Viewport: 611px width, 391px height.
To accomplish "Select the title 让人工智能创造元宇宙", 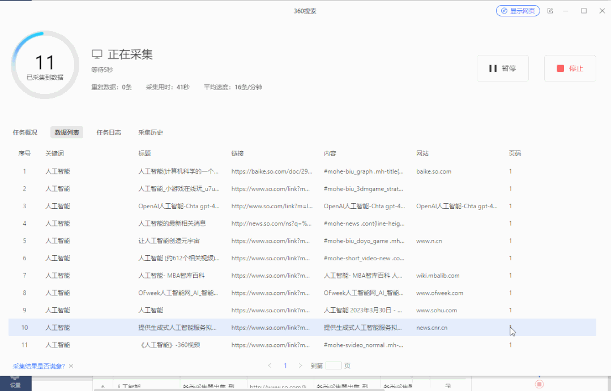I will [x=169, y=241].
